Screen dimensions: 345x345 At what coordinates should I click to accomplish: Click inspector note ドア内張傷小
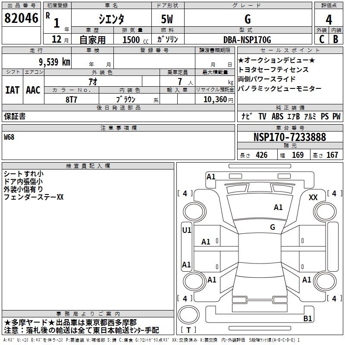[23, 182]
